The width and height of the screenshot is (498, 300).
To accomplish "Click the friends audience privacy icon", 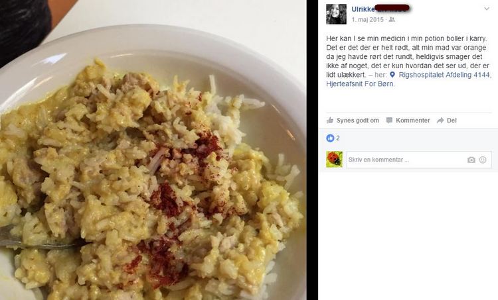I will click(392, 20).
